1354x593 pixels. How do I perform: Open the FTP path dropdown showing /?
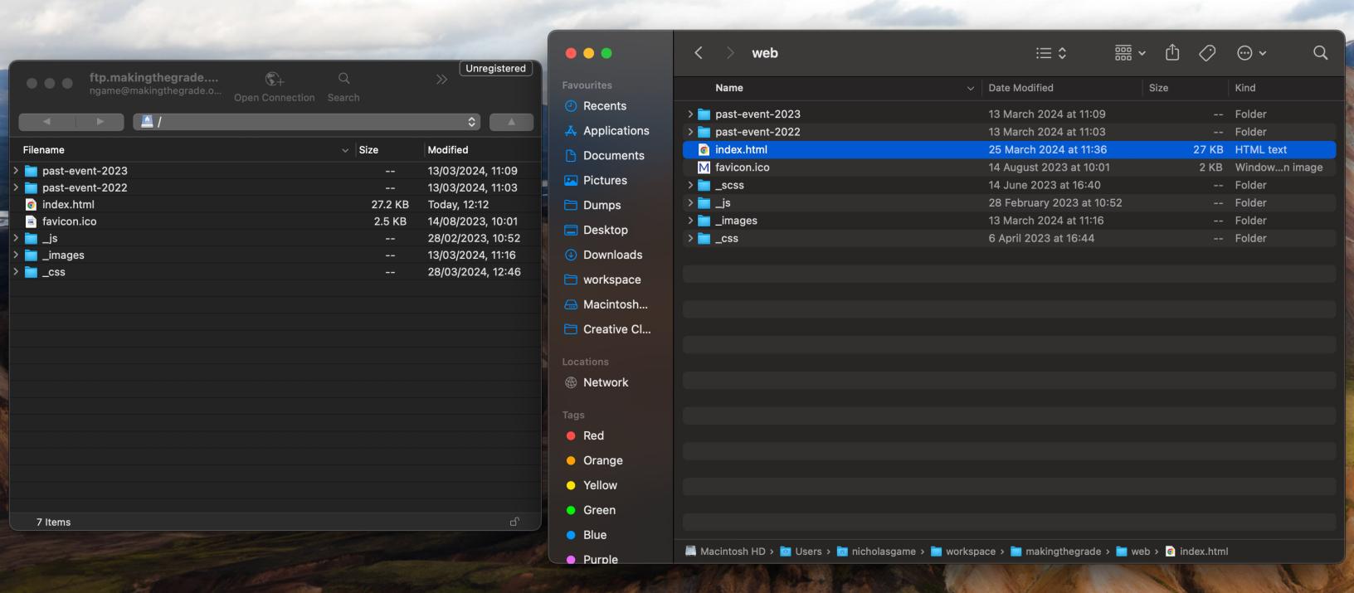(x=306, y=122)
